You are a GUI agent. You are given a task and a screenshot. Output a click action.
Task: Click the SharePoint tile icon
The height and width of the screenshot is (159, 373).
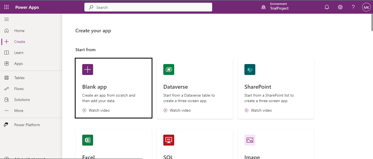(250, 70)
